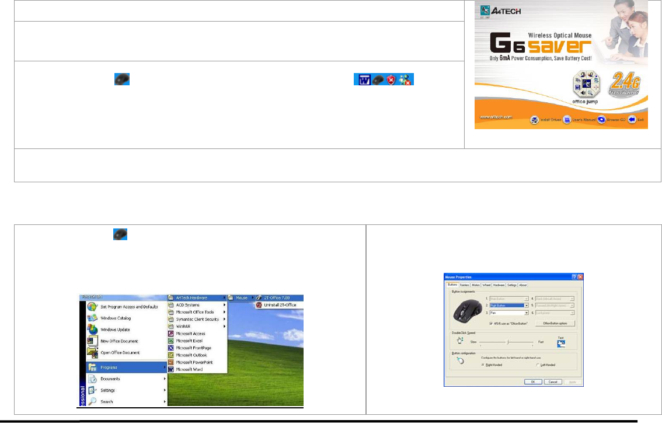Switch to the Motion tab
Image resolution: width=662 pixels, height=423 pixels.
click(x=476, y=285)
